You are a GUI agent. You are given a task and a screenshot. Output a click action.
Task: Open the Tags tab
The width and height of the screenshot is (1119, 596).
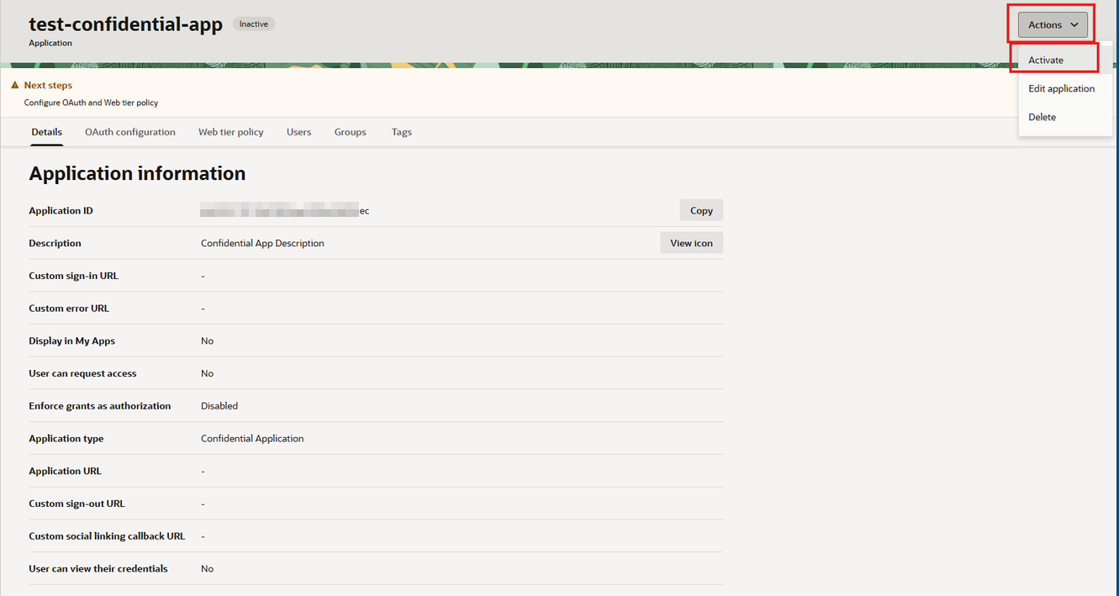(x=402, y=132)
